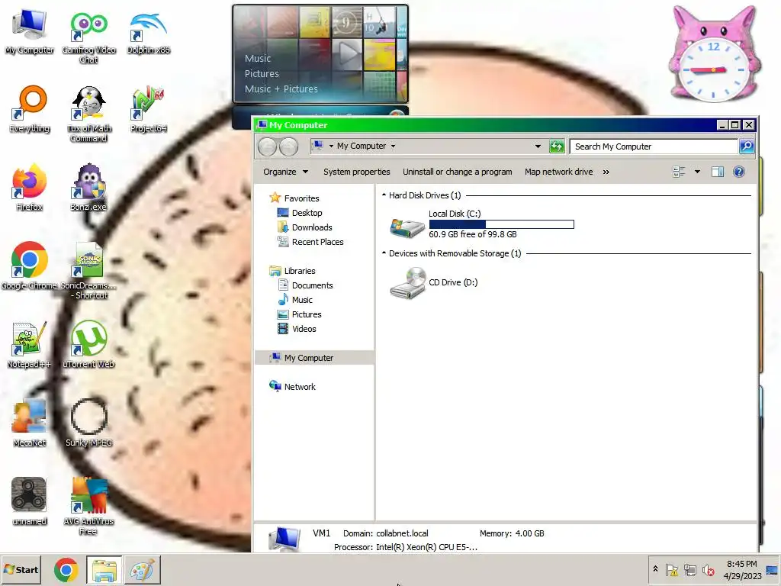Select the Project64 desktop shortcut
Image resolution: width=781 pixels, height=586 pixels.
pyautogui.click(x=149, y=110)
